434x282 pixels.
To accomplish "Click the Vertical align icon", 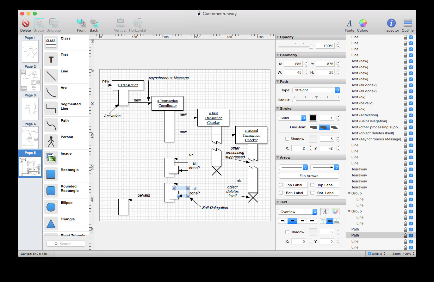I will (120, 23).
